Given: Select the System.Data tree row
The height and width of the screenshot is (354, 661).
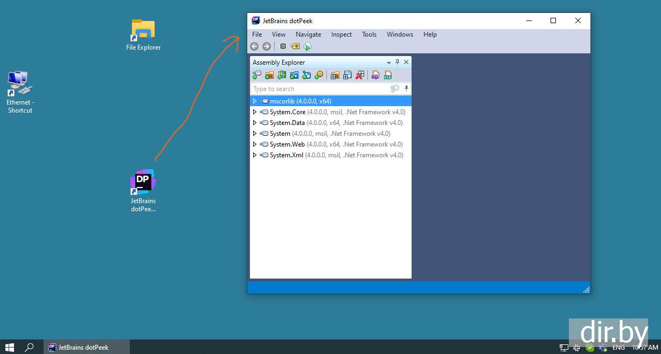Looking at the screenshot, I should click(331, 123).
